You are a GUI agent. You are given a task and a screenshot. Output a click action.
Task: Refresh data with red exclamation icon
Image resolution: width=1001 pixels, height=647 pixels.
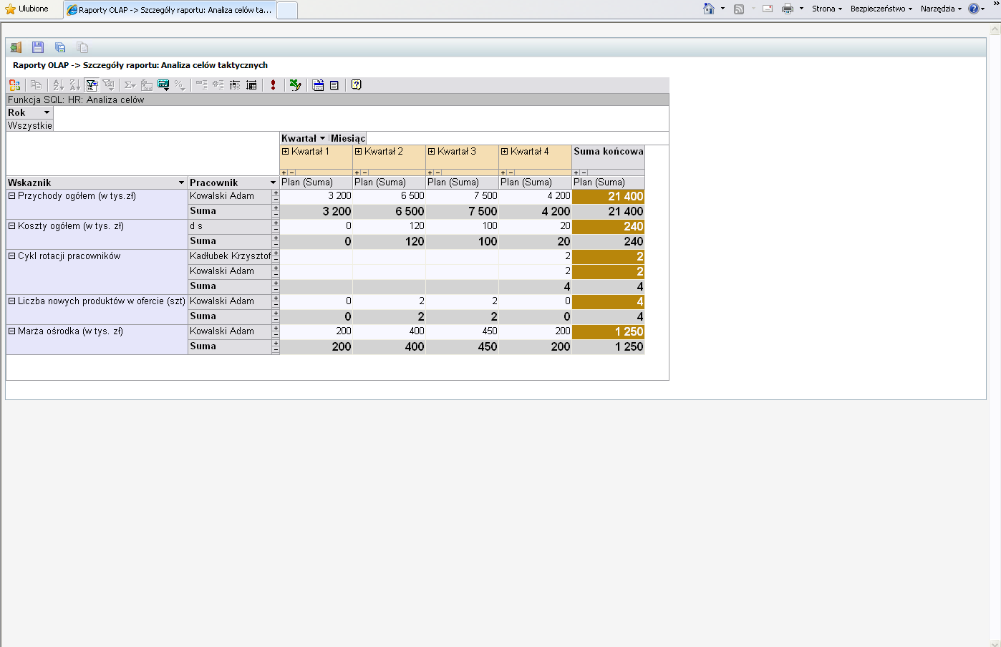[273, 84]
